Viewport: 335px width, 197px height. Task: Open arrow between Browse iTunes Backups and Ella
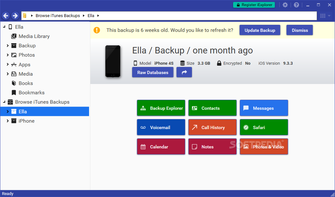coord(84,16)
